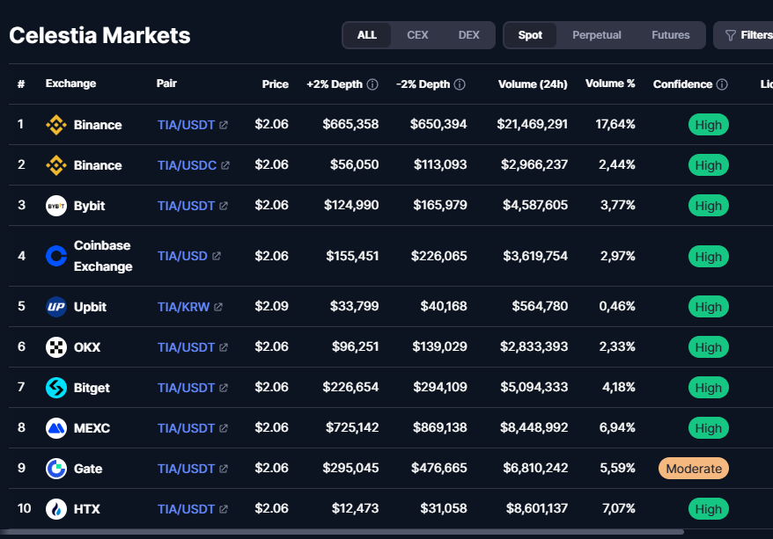Click the $725,142 depth value

pyautogui.click(x=352, y=427)
